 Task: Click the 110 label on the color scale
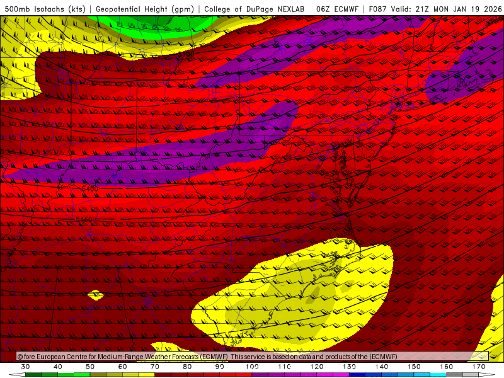pyautogui.click(x=285, y=367)
